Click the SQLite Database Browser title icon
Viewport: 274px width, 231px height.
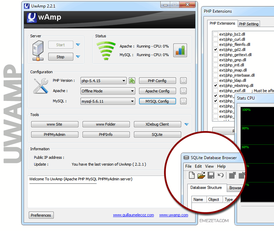coord(186,158)
